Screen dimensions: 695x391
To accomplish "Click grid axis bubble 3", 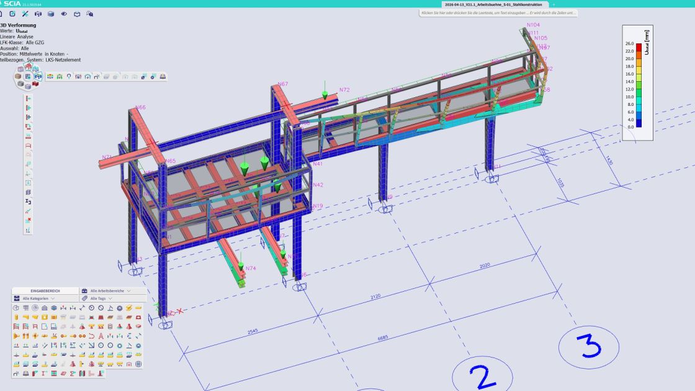I will 589,347.
